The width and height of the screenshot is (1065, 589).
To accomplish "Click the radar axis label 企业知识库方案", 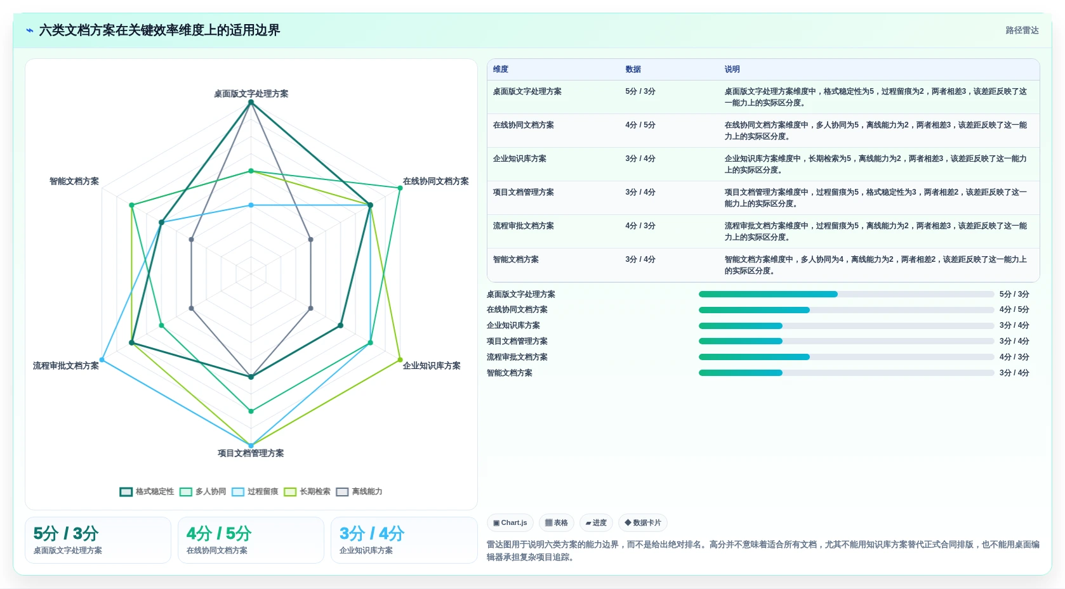I will tap(432, 366).
